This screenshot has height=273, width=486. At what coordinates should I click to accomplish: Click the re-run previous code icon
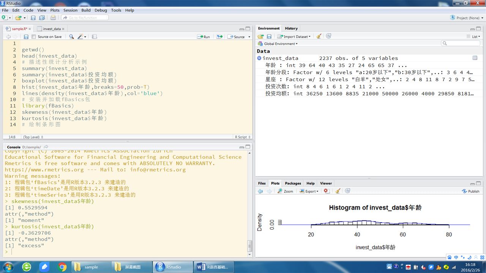tap(219, 37)
